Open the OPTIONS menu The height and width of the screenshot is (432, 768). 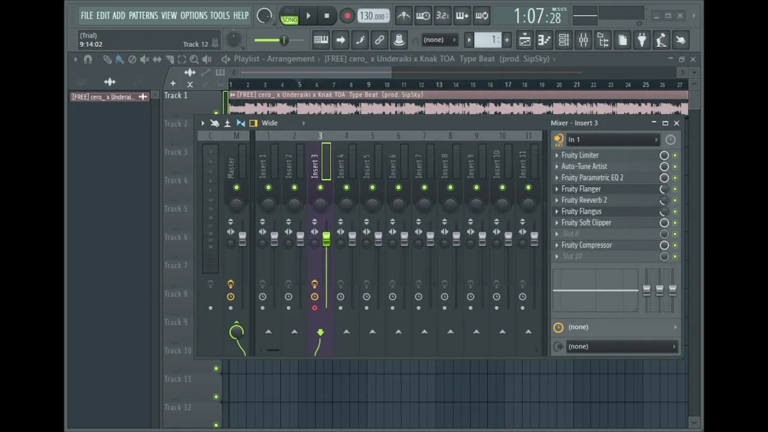pos(194,16)
